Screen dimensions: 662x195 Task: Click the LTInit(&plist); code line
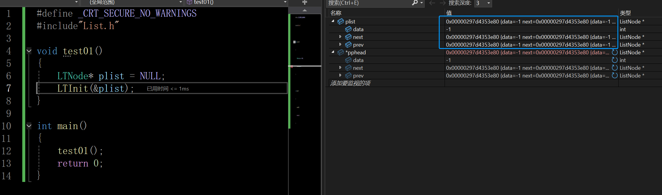[96, 88]
